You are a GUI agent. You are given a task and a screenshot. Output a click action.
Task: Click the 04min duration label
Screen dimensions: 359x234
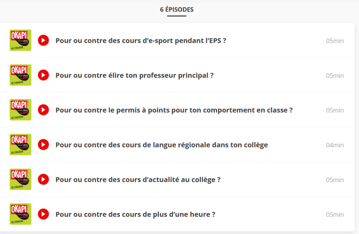[335, 145]
